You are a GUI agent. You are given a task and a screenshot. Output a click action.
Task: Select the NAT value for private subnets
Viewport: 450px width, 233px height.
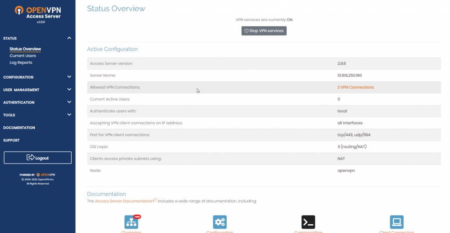[x=341, y=159]
